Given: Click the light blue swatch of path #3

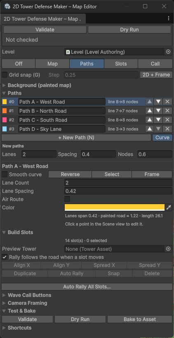Looking at the screenshot, I should tap(5, 129).
